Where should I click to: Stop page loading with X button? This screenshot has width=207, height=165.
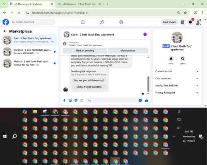(x=19, y=13)
